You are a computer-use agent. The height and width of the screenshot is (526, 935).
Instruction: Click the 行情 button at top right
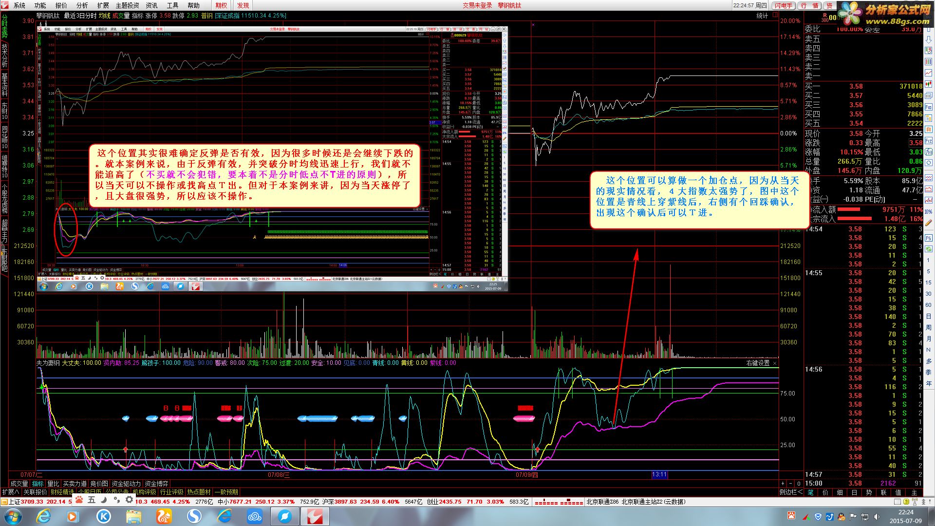click(x=809, y=5)
